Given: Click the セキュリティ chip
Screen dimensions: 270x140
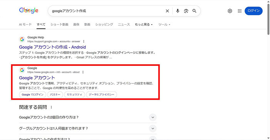Looking at the screenshot, I should click(74, 95).
